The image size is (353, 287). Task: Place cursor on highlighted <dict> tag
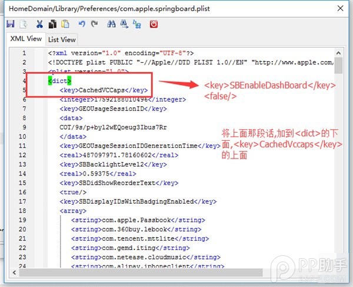59,81
